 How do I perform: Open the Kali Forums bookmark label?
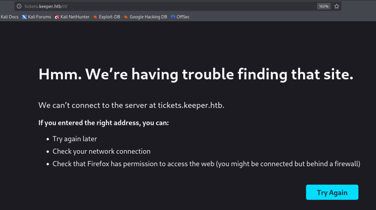pyautogui.click(x=39, y=17)
